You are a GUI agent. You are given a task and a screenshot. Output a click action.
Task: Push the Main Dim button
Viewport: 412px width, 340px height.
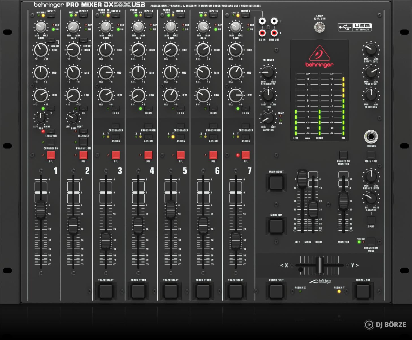point(276,226)
